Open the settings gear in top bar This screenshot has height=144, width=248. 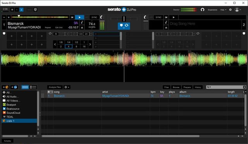[x=230, y=10]
